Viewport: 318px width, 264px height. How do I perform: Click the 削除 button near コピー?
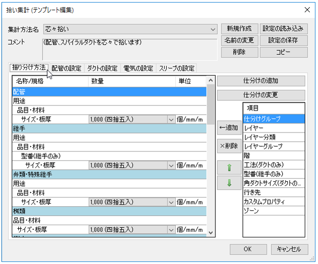pyautogui.click(x=239, y=52)
